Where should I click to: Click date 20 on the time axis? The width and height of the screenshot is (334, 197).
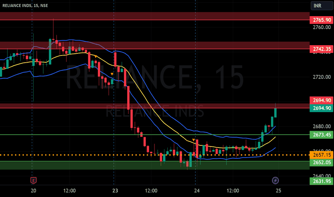click(x=33, y=191)
